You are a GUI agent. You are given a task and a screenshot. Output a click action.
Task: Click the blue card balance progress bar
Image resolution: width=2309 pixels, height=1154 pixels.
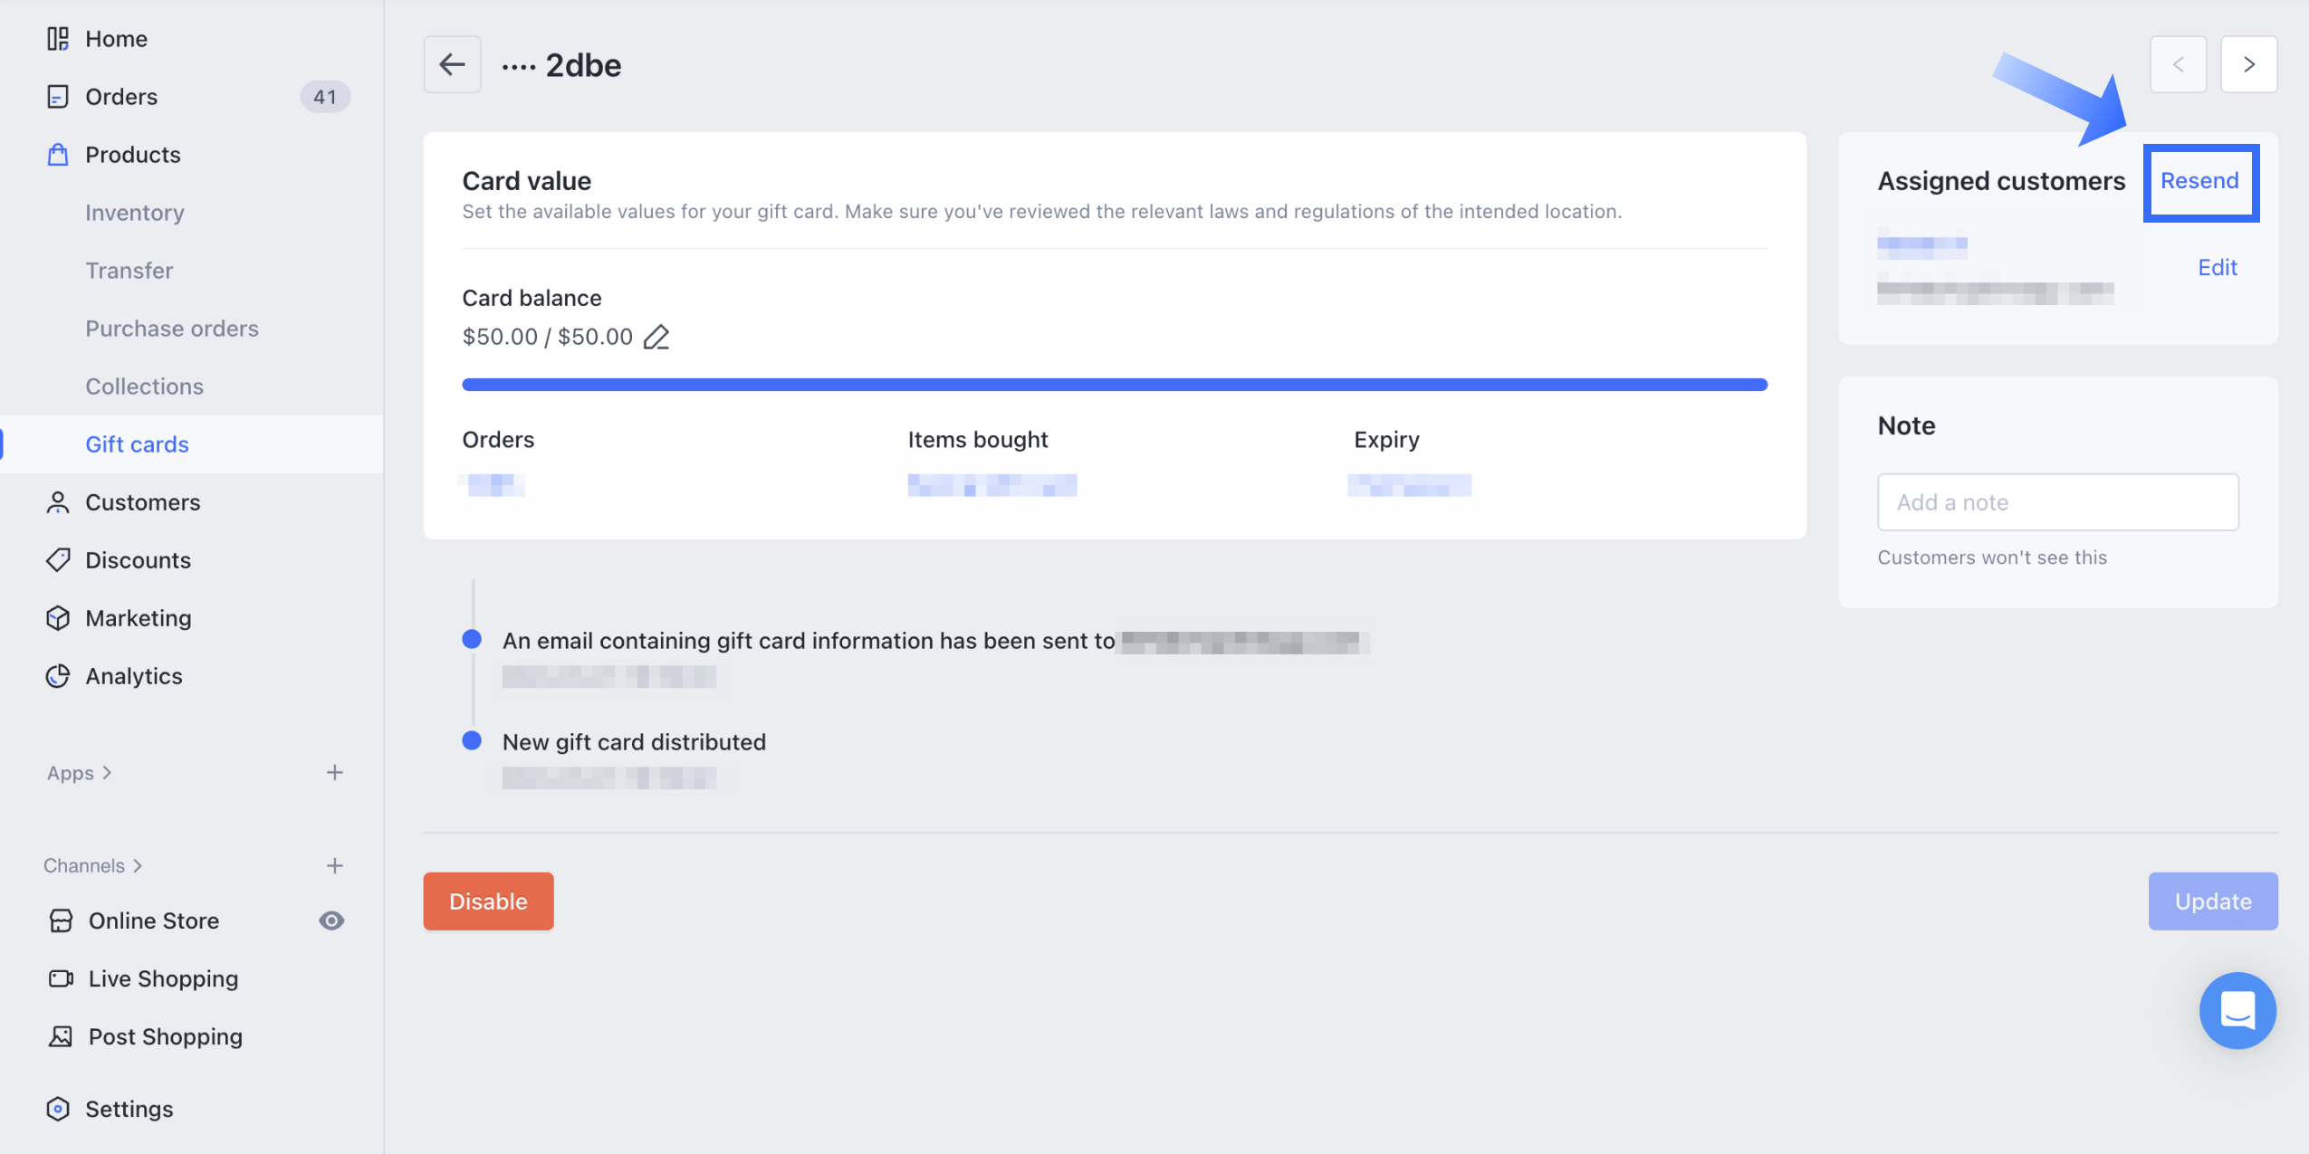[x=1114, y=385]
